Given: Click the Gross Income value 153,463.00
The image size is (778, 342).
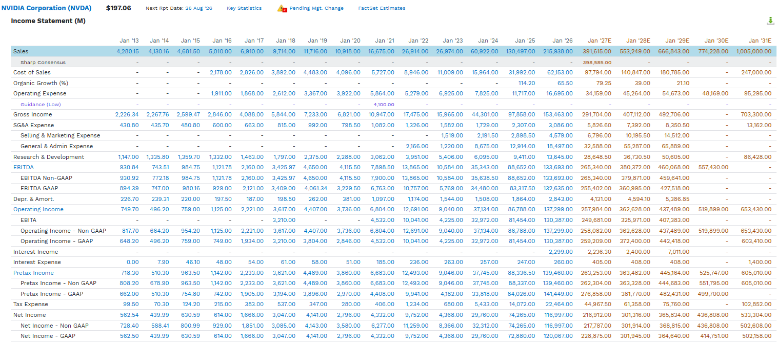Looking at the screenshot, I should (557, 114).
